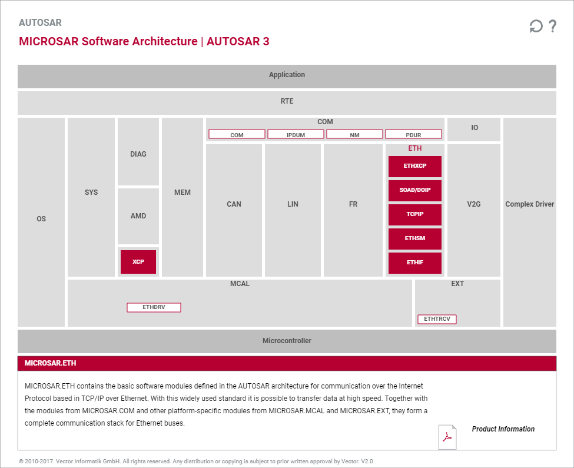Select the ETHIF module block
574x468 pixels.
pos(415,263)
